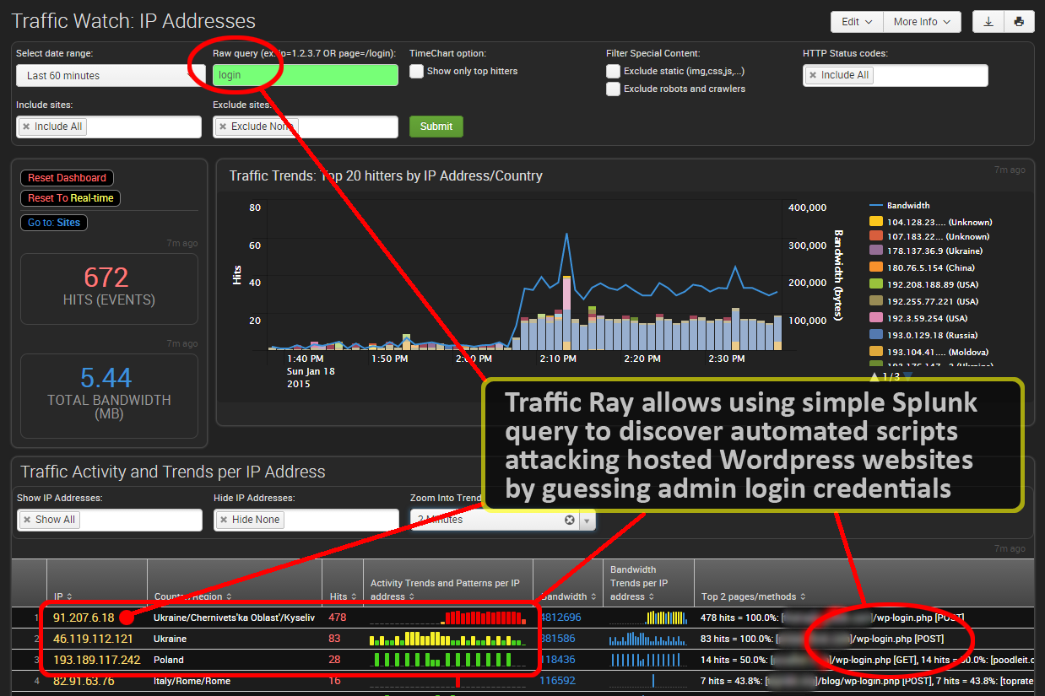The width and height of the screenshot is (1045, 696).
Task: Click the 478 hits cell
Action: pos(338,618)
